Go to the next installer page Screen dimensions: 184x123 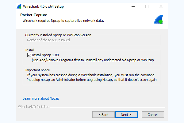pyautogui.click(x=126, y=114)
